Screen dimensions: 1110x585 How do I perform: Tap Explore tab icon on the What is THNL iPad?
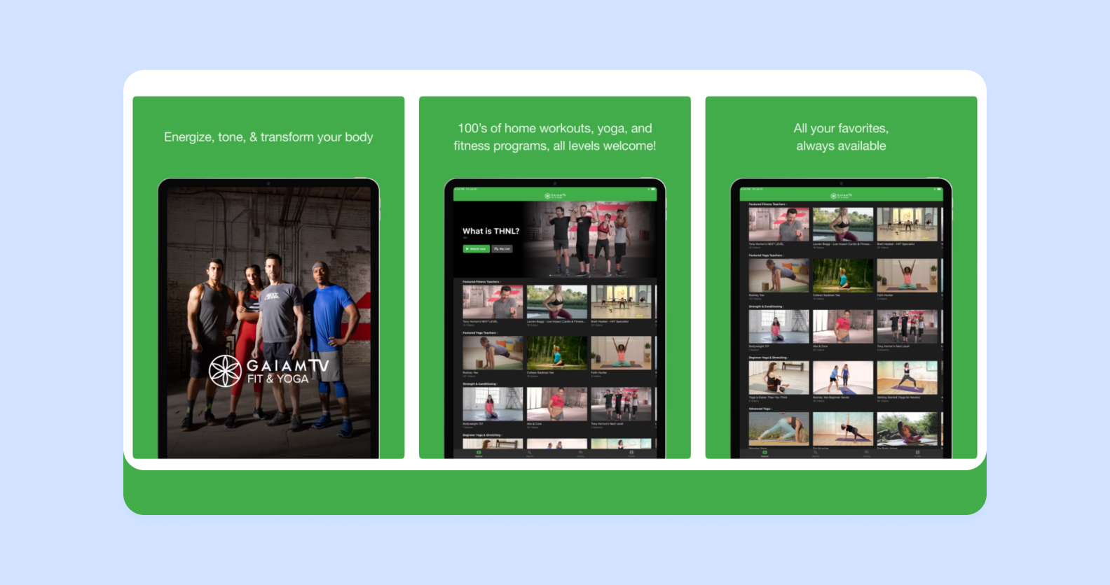coord(479,453)
